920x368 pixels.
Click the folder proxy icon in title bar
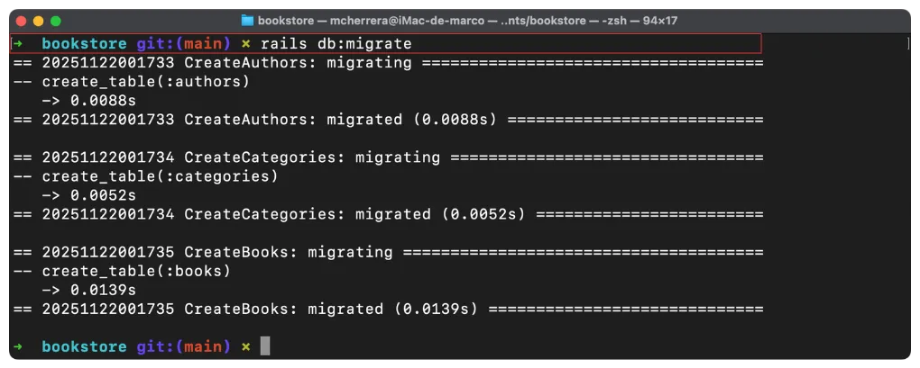[x=248, y=21]
